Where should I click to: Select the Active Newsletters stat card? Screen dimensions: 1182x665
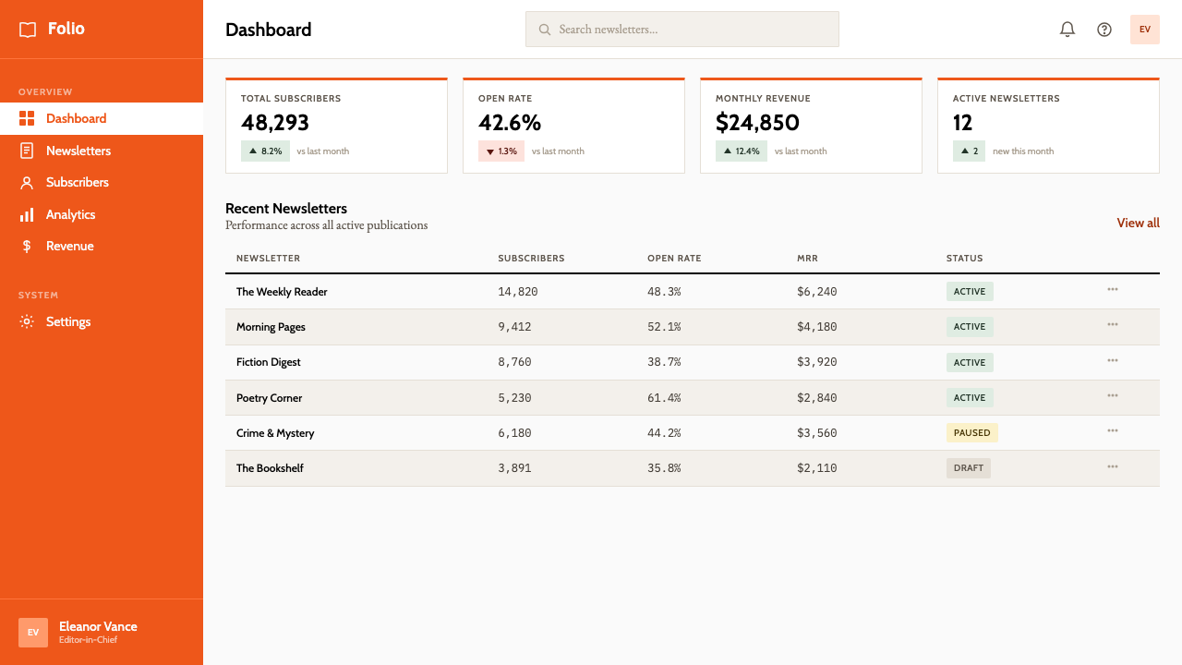coord(1048,126)
